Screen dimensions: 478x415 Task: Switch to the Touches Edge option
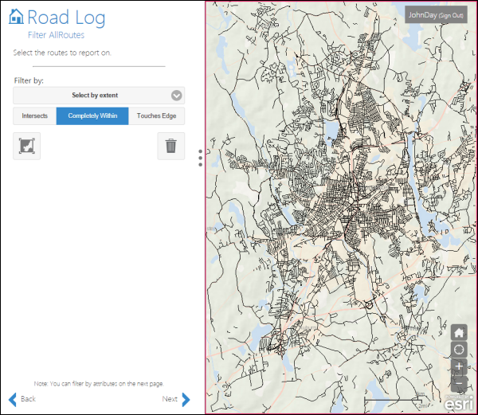tap(156, 116)
